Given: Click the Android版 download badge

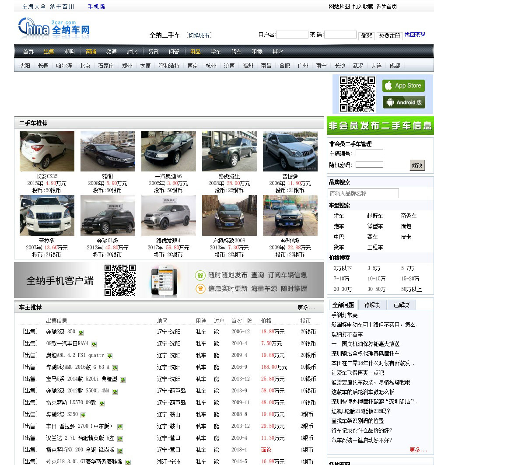Looking at the screenshot, I should click(x=403, y=102).
